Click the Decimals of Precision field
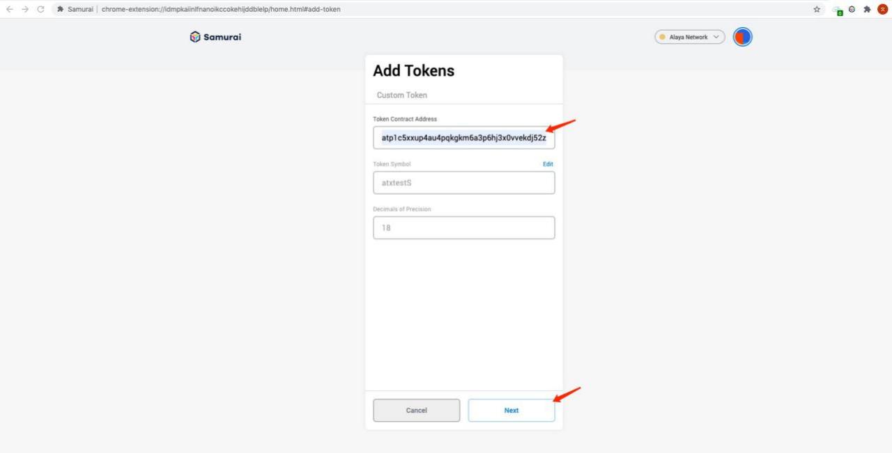 click(463, 228)
